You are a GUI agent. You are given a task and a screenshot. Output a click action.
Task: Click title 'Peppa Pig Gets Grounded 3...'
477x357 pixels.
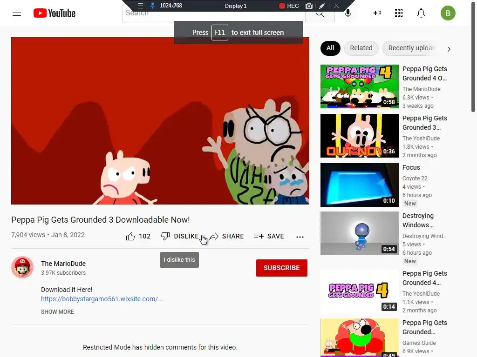[x=425, y=123]
